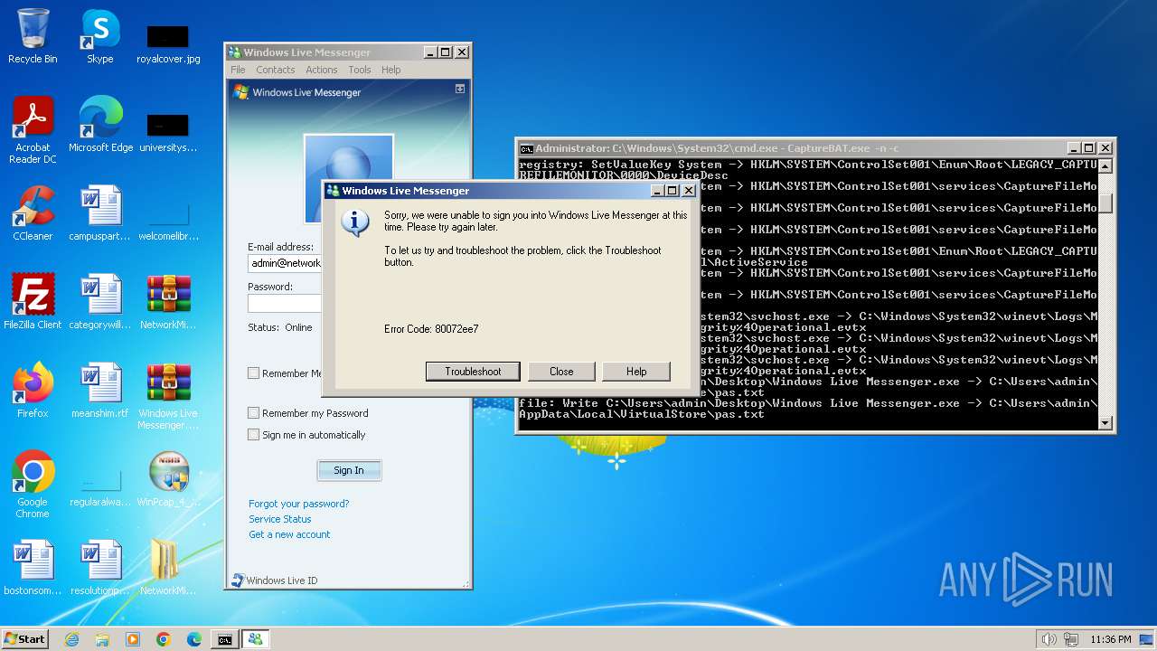This screenshot has height=651, width=1157.
Task: Launch Google Chrome desktop shortcut
Action: coord(33,485)
